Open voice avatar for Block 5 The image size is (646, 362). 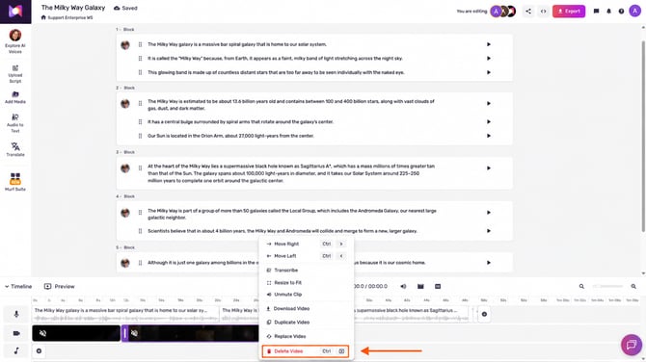point(125,263)
